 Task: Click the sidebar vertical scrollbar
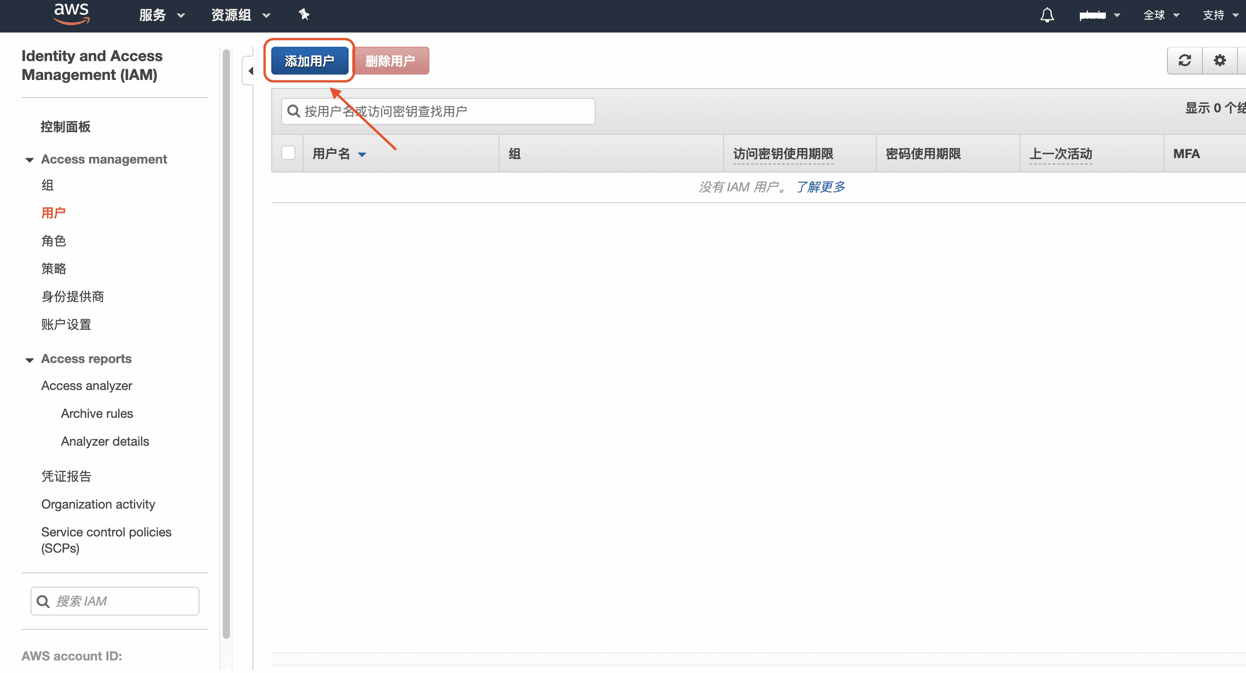click(x=226, y=339)
